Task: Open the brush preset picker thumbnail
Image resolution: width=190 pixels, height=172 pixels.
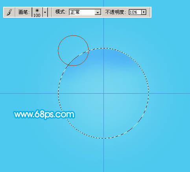Action: (37, 12)
